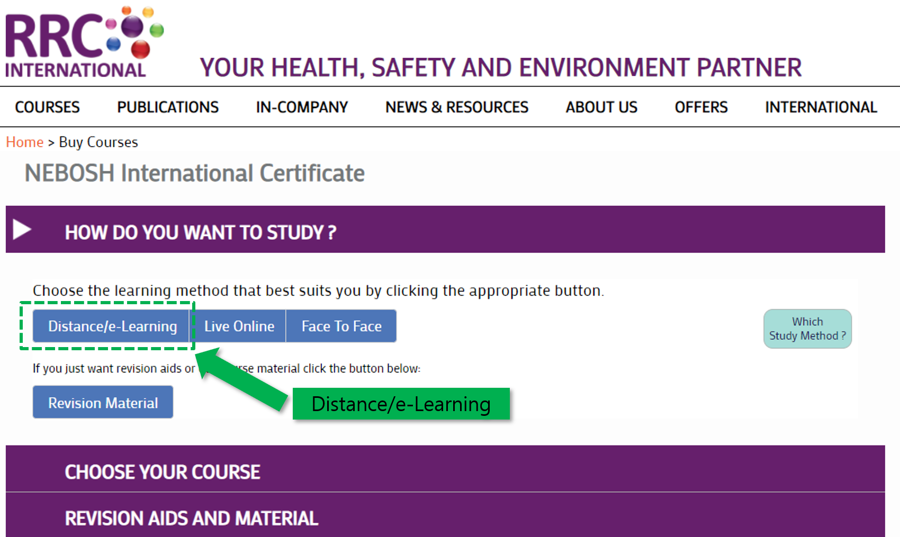Image resolution: width=900 pixels, height=537 pixels.
Task: Click the triangle beside How Do You Want To Study
Action: point(22,230)
